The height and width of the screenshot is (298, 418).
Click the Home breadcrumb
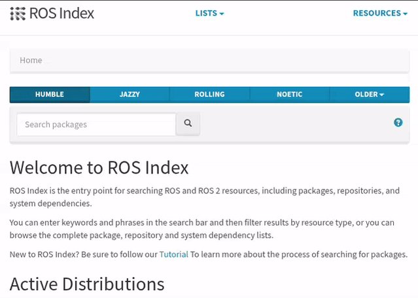pyautogui.click(x=31, y=60)
